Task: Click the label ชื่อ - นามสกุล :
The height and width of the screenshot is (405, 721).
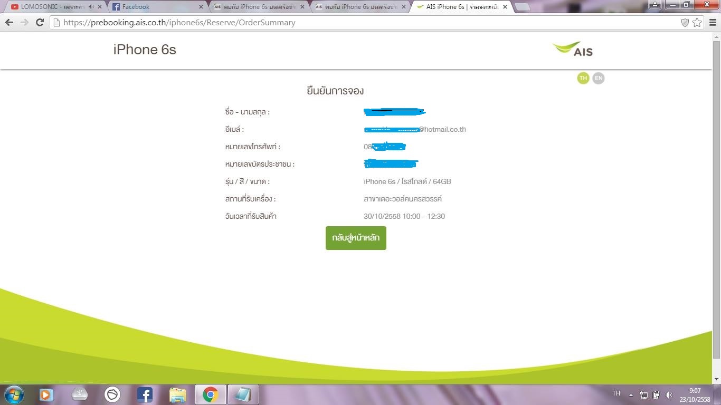Action: (x=248, y=112)
